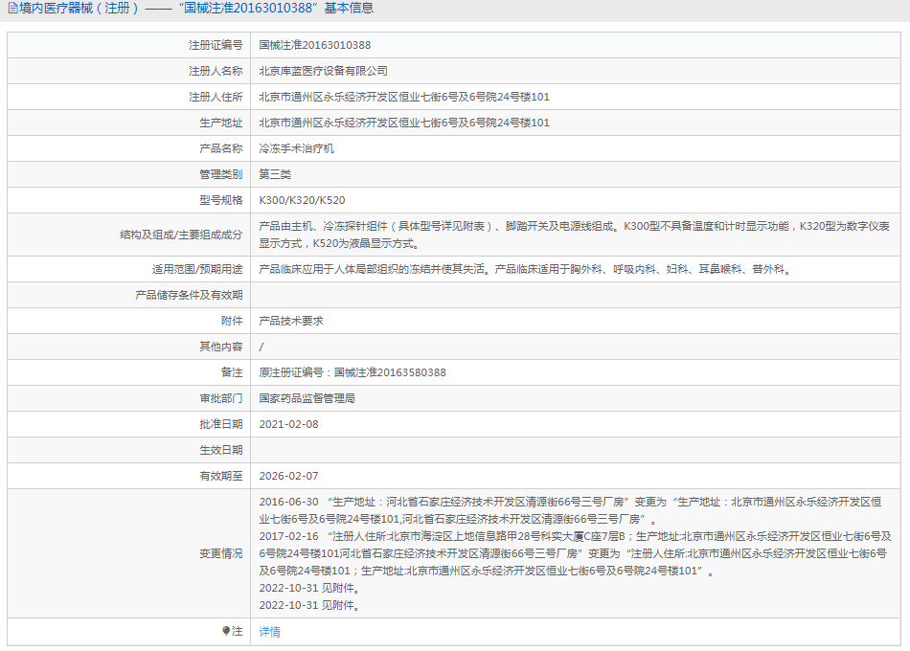The image size is (910, 651).
Task: Click the lightbulb icon next to 注
Action: 226,631
